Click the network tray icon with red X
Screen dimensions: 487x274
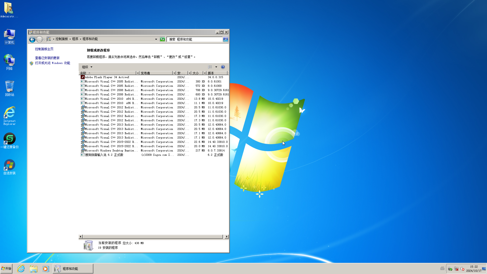456,269
